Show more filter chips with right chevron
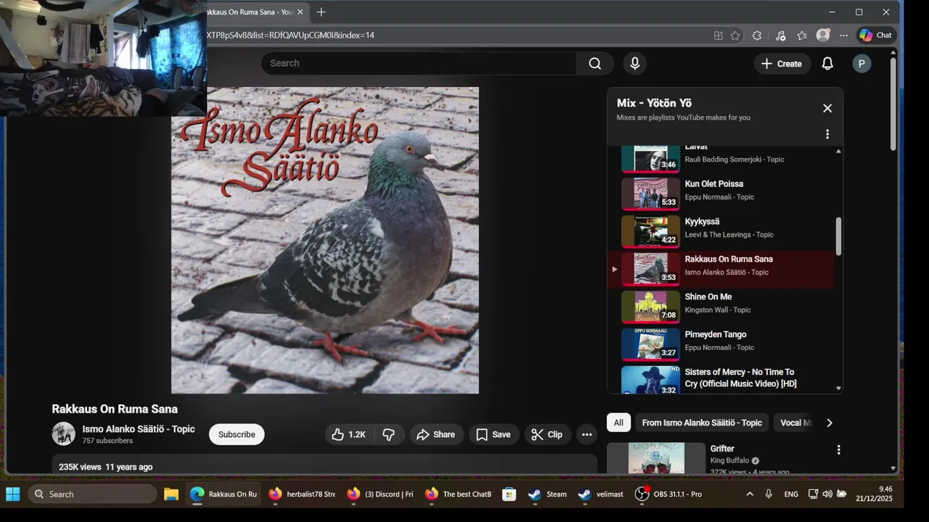Viewport: 929px width, 522px height. pos(830,423)
